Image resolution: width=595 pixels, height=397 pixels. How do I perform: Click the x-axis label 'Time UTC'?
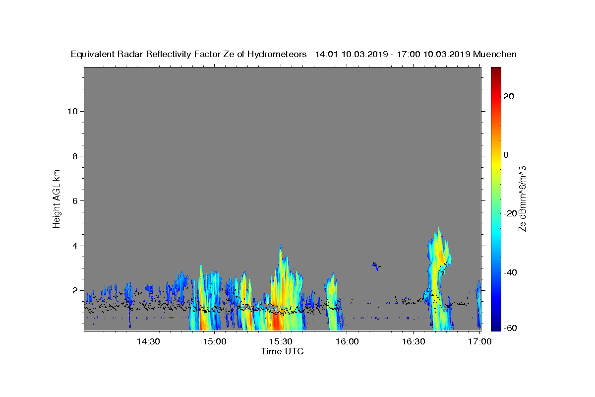click(282, 351)
